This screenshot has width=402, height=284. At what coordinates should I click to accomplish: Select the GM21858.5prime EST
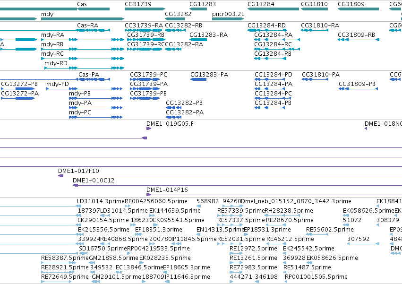pos(92,263)
